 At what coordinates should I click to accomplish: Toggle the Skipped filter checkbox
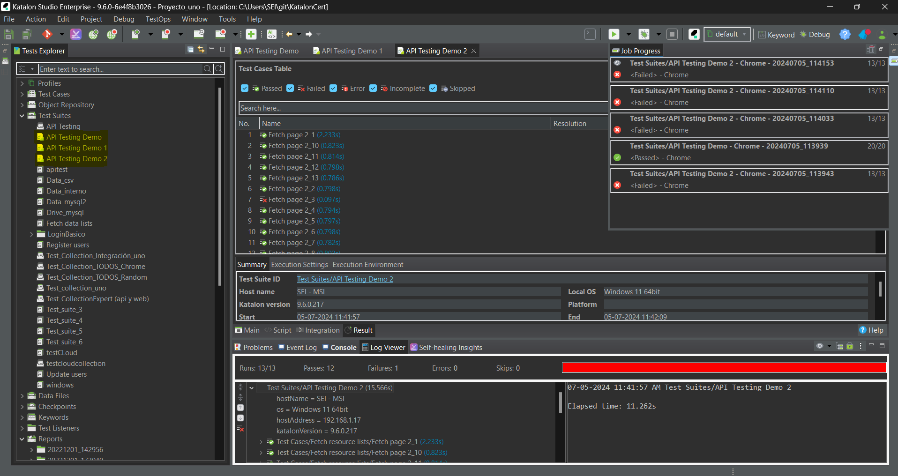pos(433,89)
